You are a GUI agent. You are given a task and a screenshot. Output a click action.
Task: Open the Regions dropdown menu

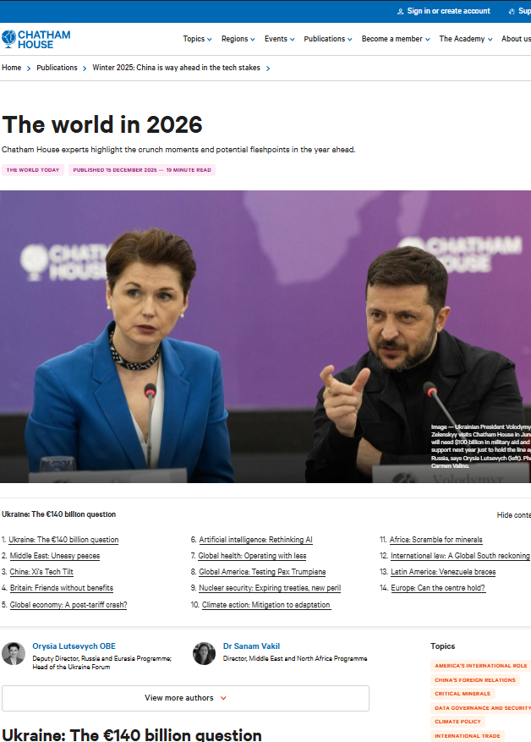point(238,39)
